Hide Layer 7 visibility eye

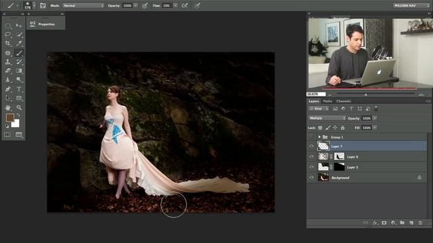(x=312, y=146)
